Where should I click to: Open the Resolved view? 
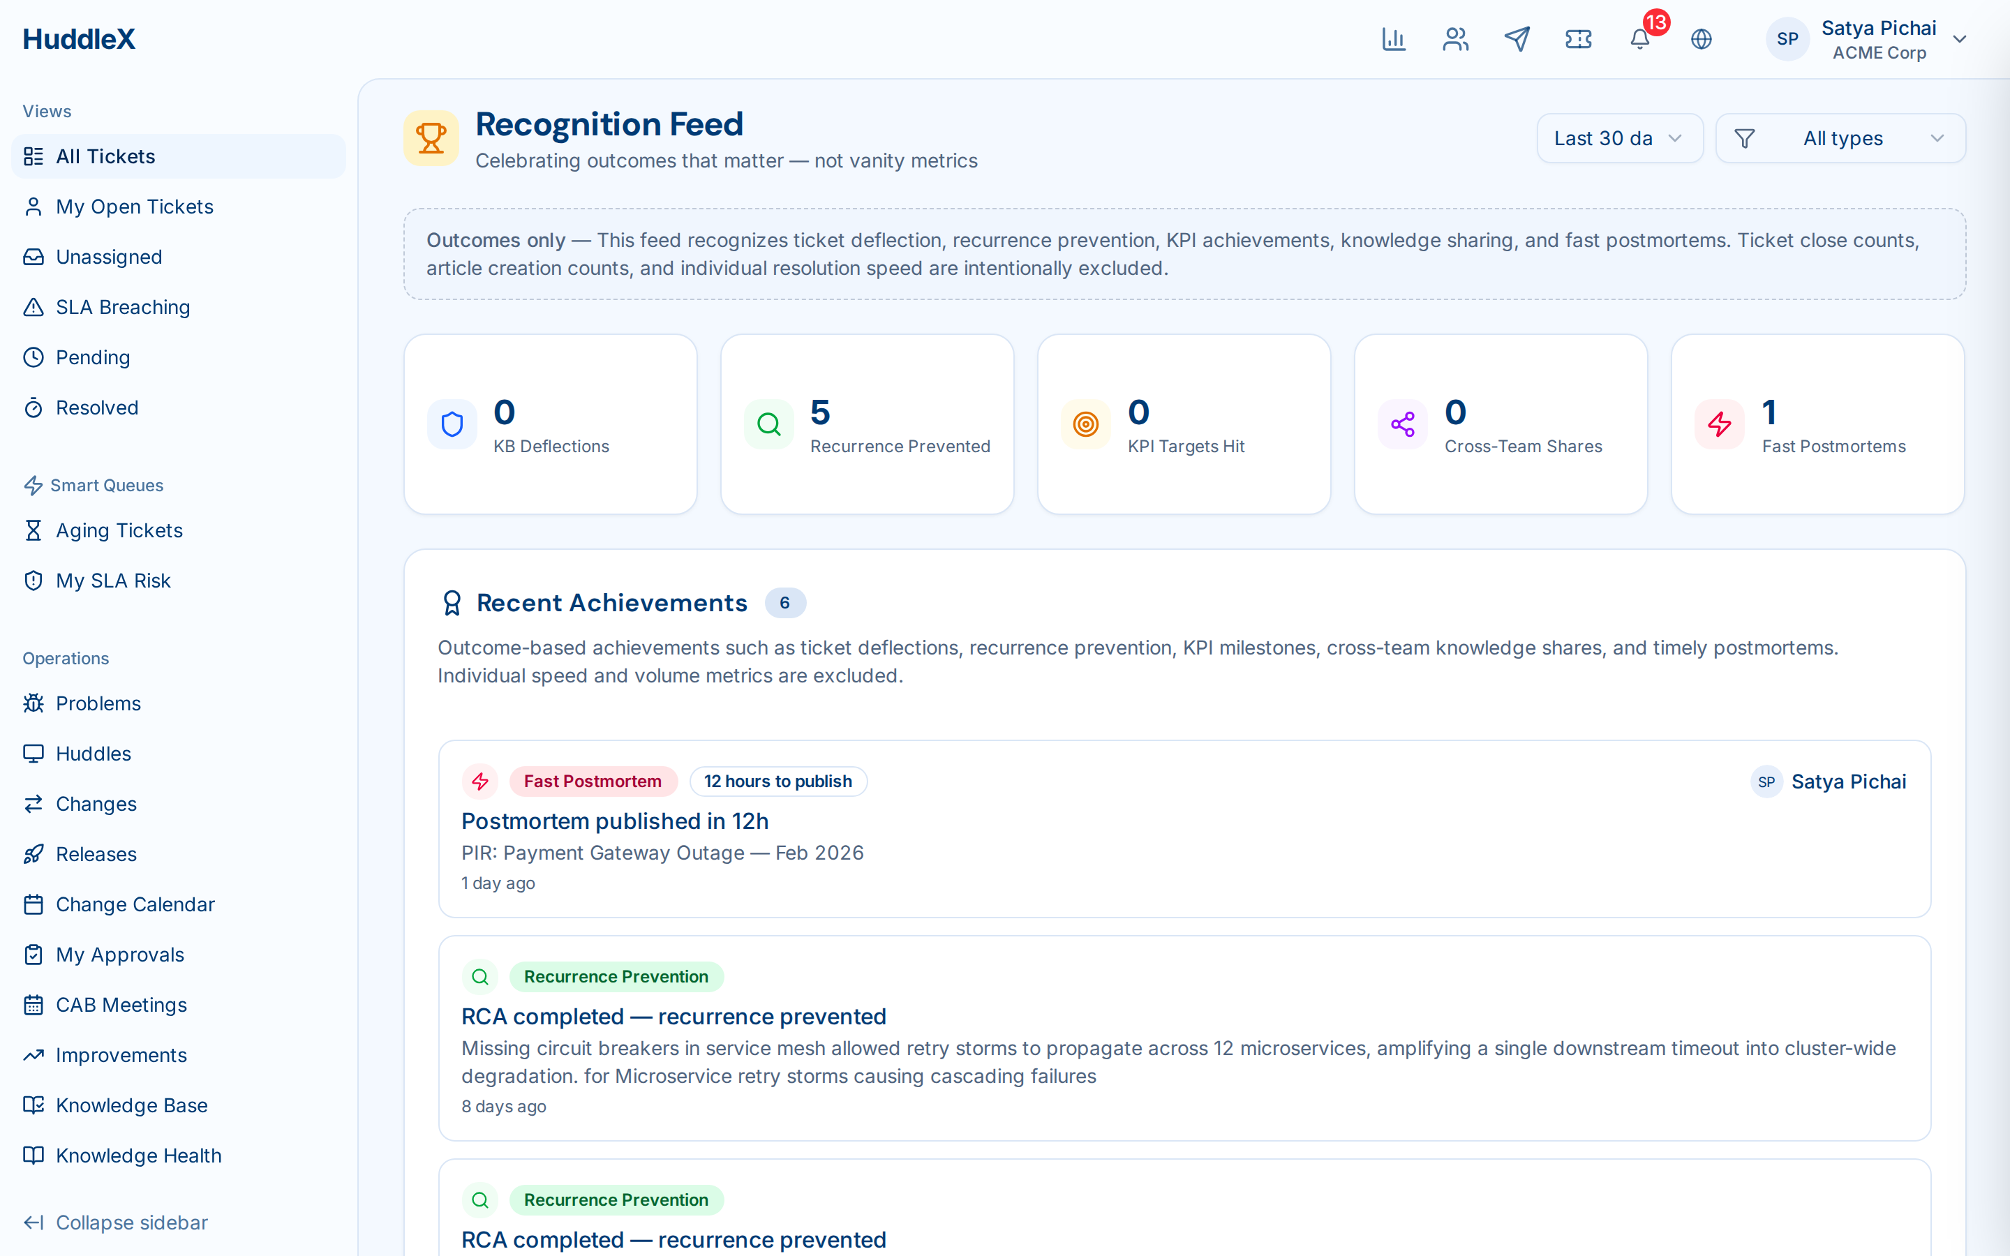(x=179, y=408)
